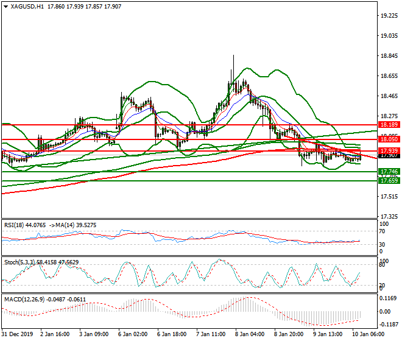The height and width of the screenshot is (341, 402).
Task: Click the 6 Jan 02:00 time axis label
Action: coord(133,334)
